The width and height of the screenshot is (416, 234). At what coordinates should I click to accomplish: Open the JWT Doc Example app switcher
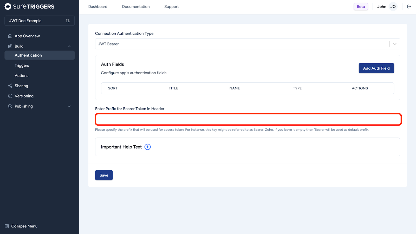coord(40,21)
